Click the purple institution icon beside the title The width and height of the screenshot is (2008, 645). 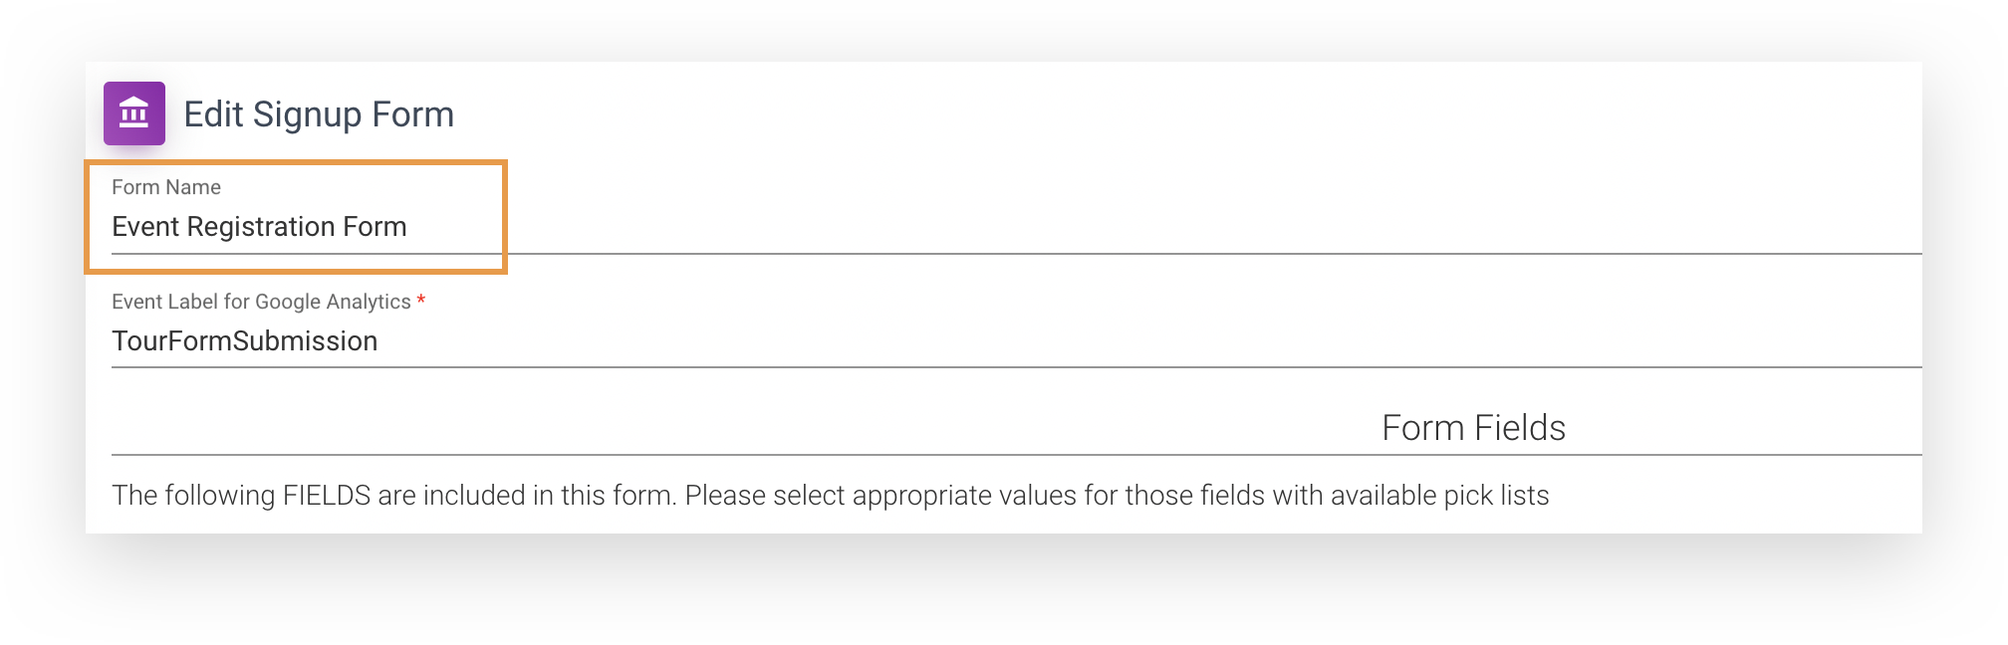pos(134,113)
